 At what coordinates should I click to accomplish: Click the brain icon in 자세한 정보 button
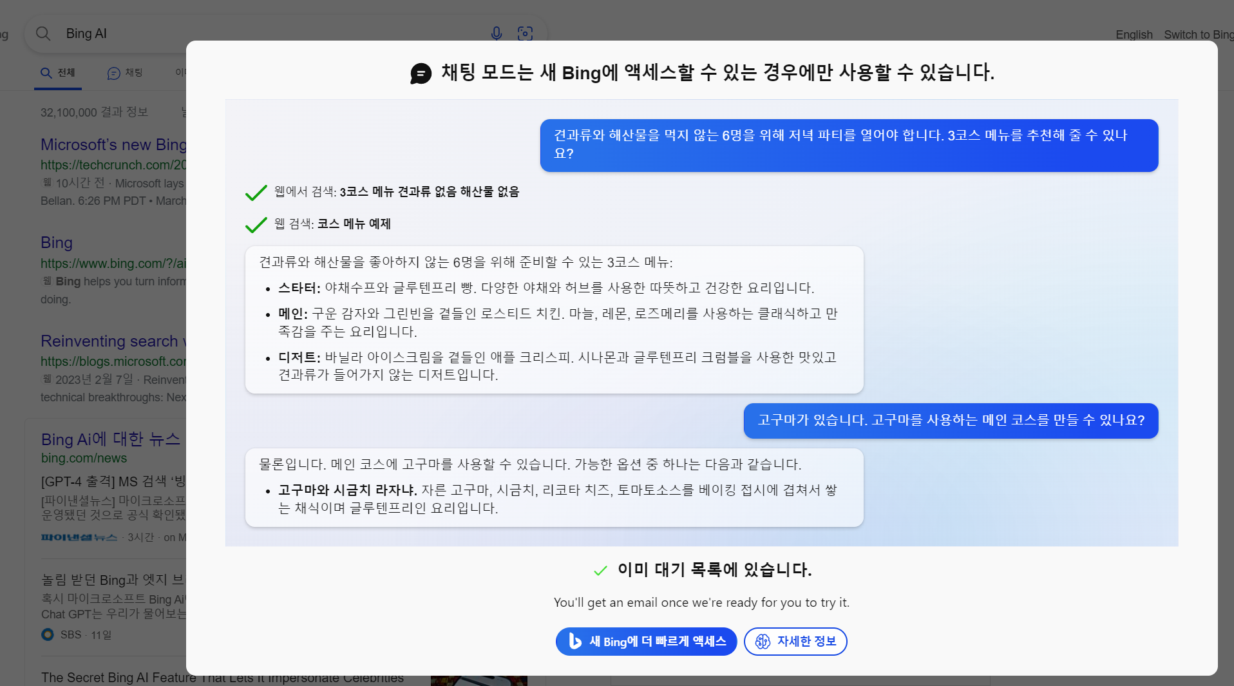pyautogui.click(x=763, y=642)
